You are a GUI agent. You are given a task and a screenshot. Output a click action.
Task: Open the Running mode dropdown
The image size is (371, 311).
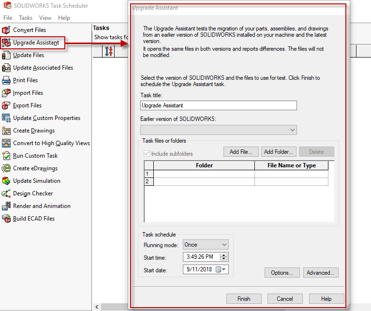pyautogui.click(x=224, y=245)
